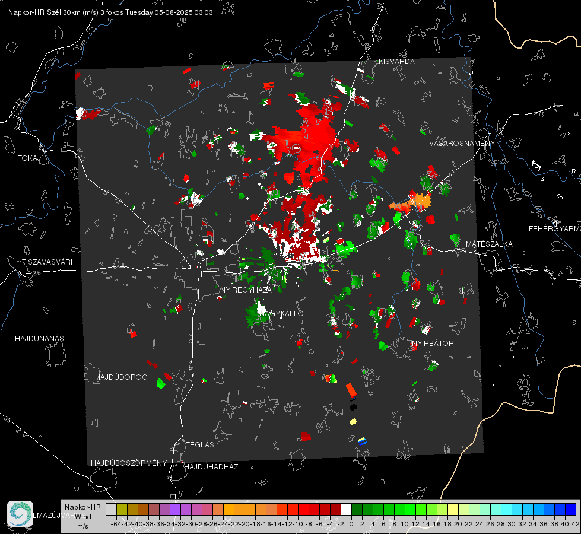581x534 pixels.
Task: Click the VÁSÁROSNAMÉNY town label
Action: point(462,143)
